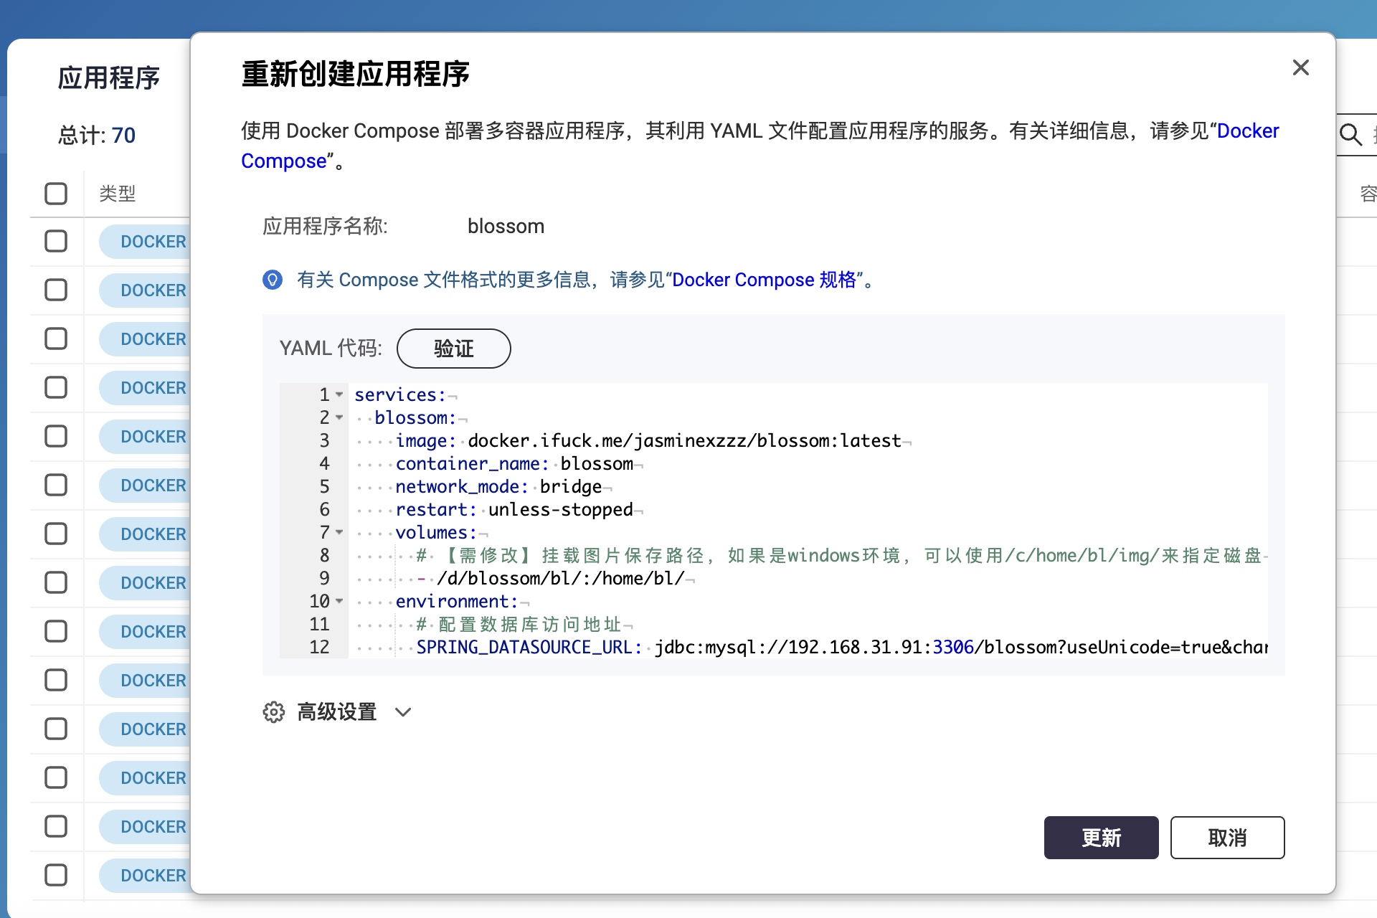
Task: Expand the 高级设置 chevron
Action: click(403, 712)
